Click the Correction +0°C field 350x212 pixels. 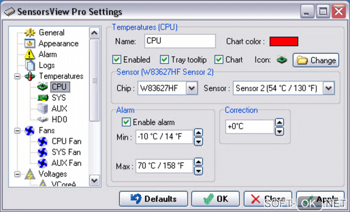250,127
